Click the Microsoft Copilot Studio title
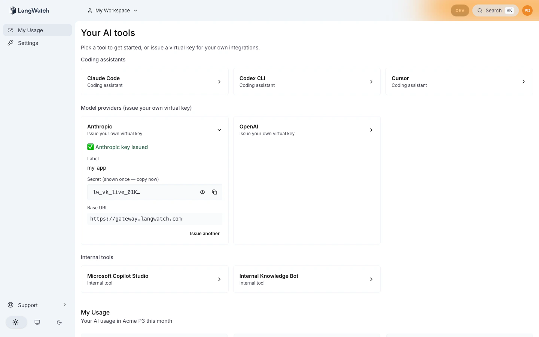This screenshot has height=337, width=539. point(118,276)
